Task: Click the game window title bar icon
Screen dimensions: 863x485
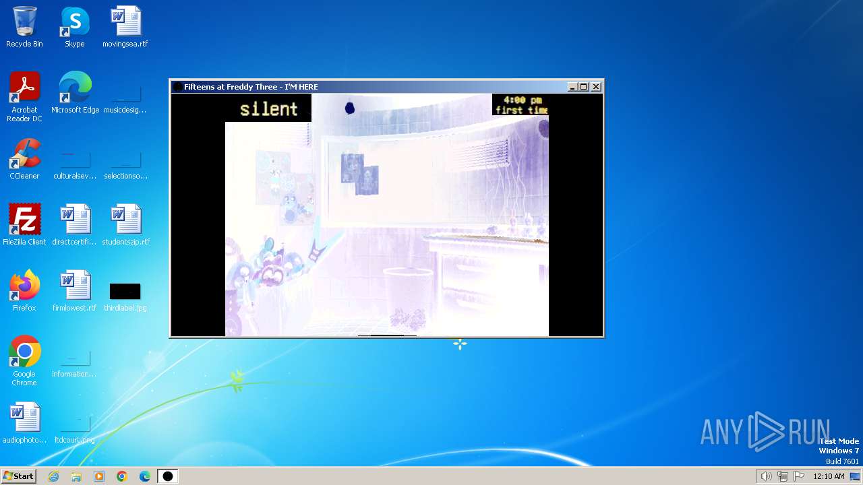Action: pos(177,87)
